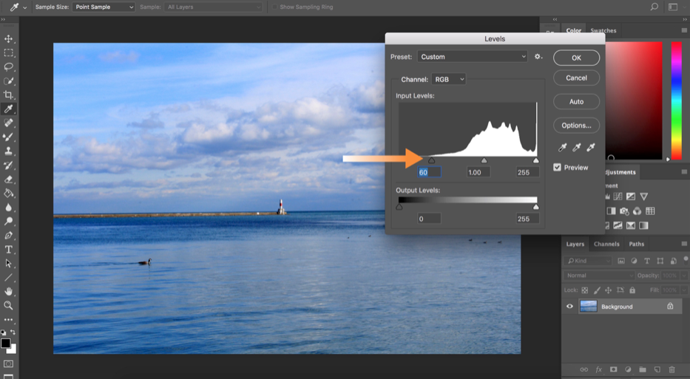Viewport: 690px width, 379px height.
Task: Select the Blur tool
Action: 8,208
